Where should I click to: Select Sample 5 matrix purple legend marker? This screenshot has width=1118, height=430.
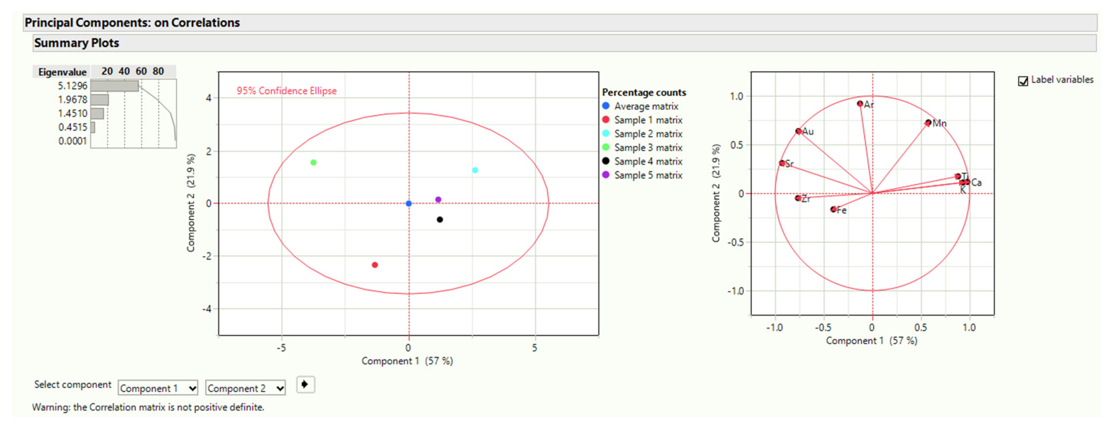coord(606,175)
